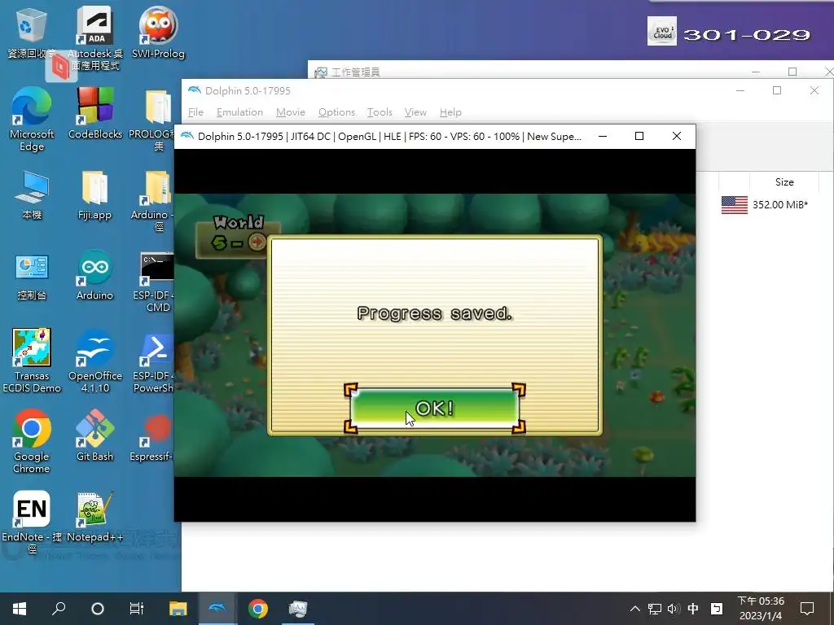
Task: Open Task View on taskbar
Action: coord(137,609)
